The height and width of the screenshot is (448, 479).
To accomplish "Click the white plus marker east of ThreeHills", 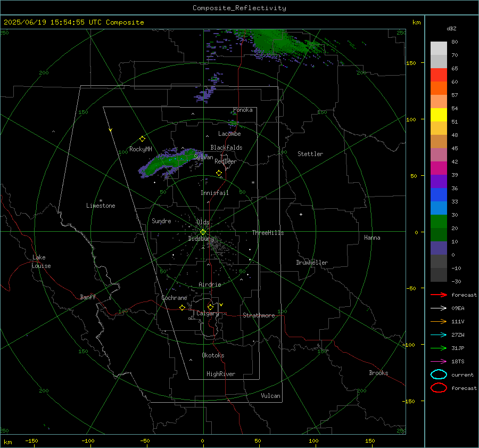I will [x=301, y=214].
